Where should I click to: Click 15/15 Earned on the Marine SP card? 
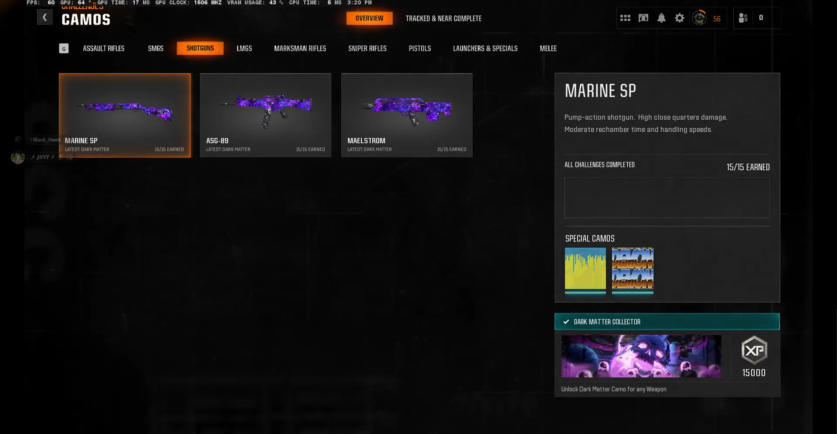tap(169, 150)
